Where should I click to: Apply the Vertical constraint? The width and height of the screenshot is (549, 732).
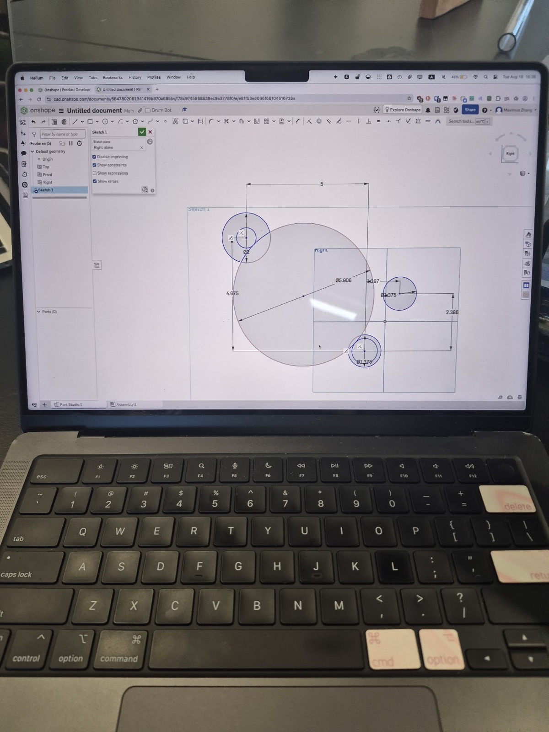[x=359, y=121]
